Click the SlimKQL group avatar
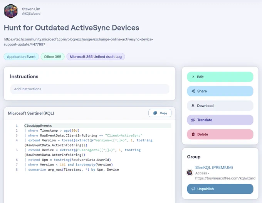The width and height of the screenshot is (262, 203). point(190,173)
